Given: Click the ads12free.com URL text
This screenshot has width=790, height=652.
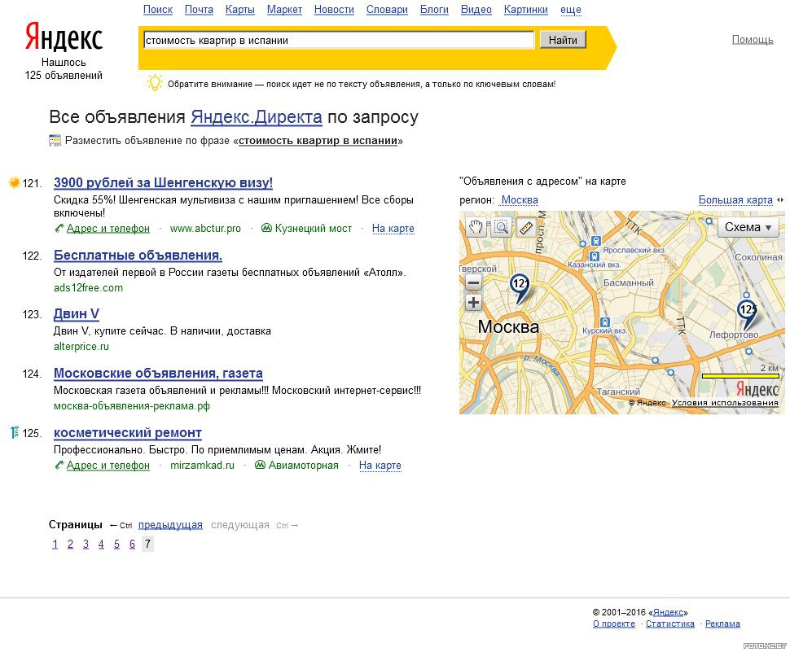Looking at the screenshot, I should point(88,287).
